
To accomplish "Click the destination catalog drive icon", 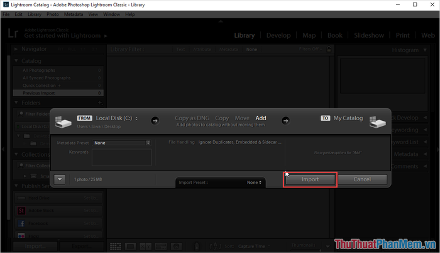I will point(377,122).
